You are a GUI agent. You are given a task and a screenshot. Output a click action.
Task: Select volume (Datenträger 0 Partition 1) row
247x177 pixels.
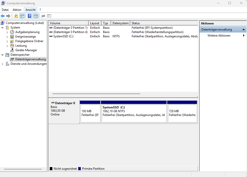tap(123, 28)
